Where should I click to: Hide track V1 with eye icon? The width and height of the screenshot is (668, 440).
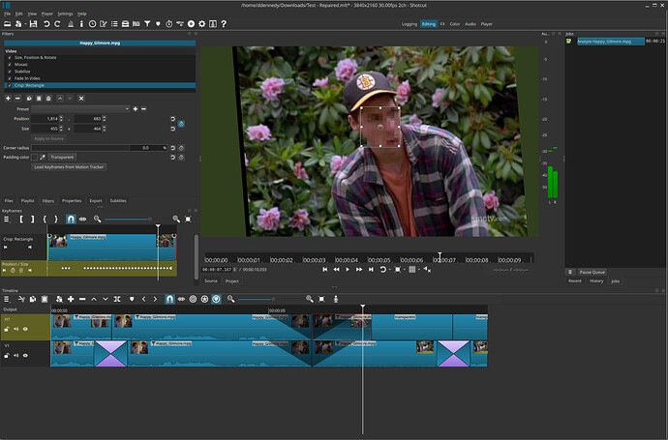[25, 355]
